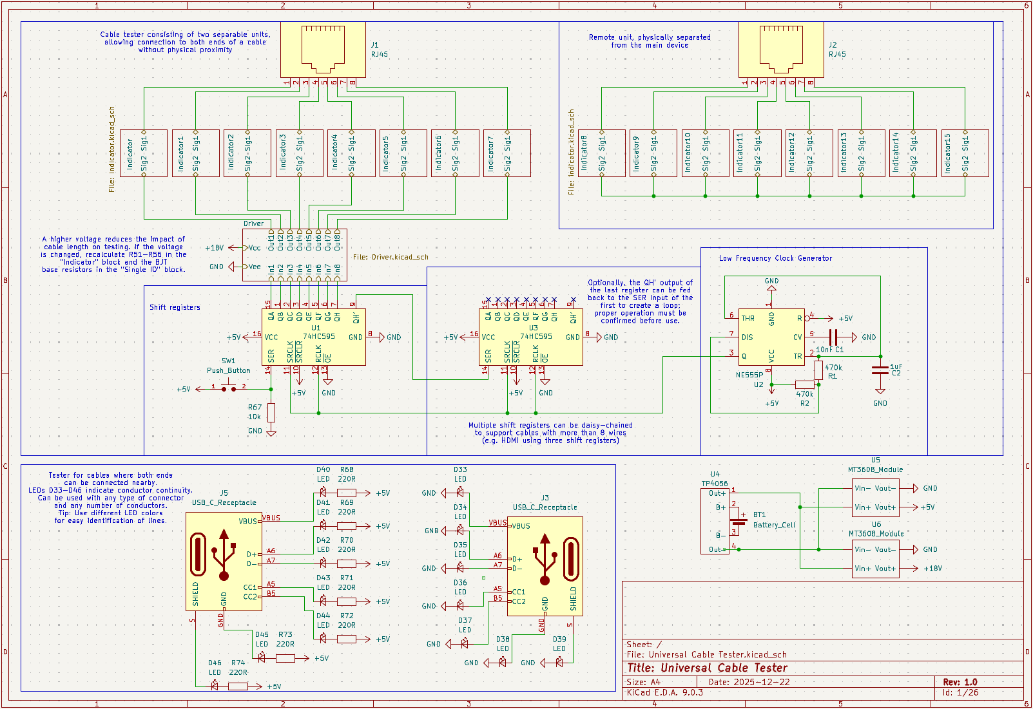Select the 'Shift registers' label
Viewport: 1033px width, 709px height.
175,307
